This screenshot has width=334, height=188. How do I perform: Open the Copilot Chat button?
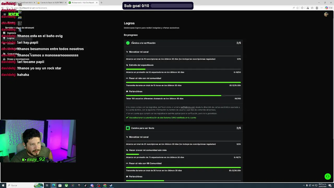tap(329, 8)
